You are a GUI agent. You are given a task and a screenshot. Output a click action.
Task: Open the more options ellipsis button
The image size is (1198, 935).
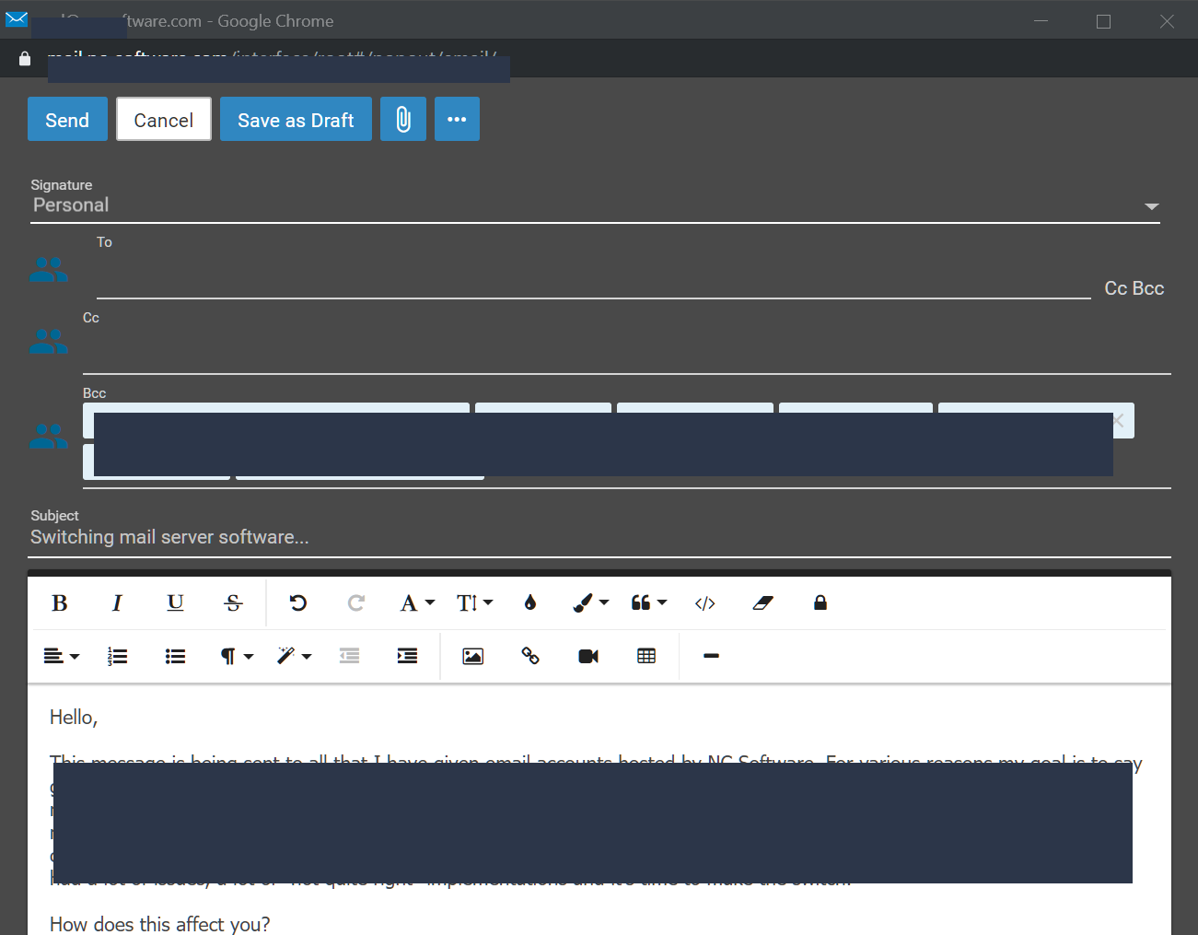click(x=457, y=120)
